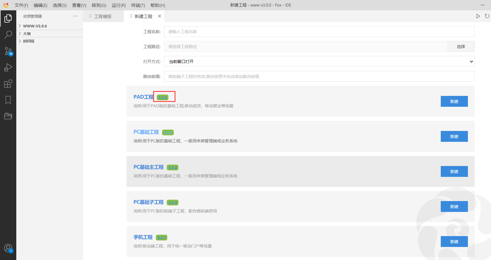Close the 新建工程 tab

pos(160,16)
